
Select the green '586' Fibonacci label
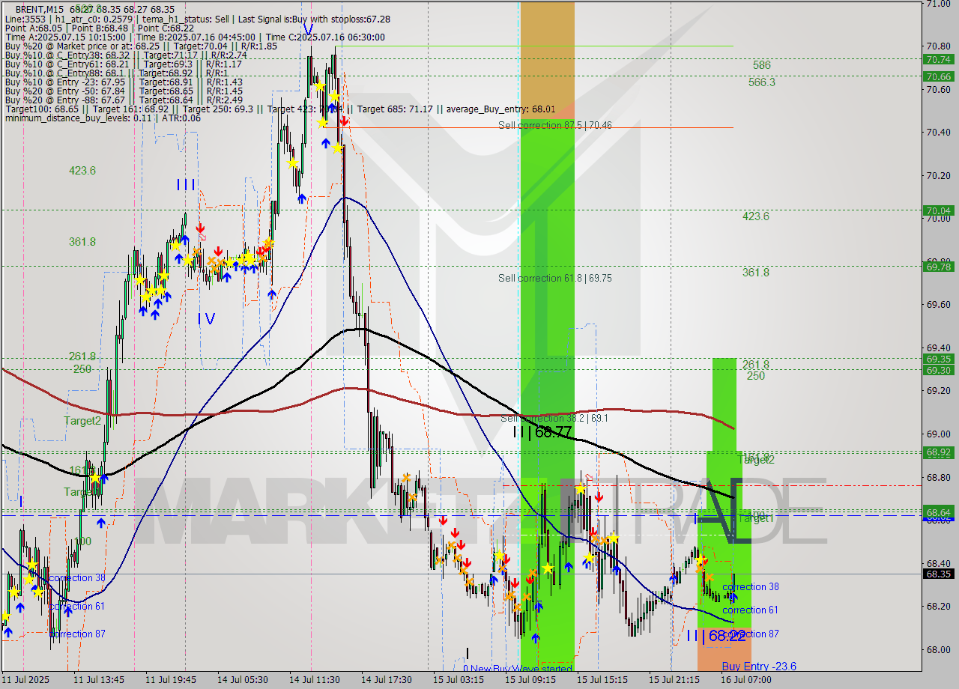761,65
